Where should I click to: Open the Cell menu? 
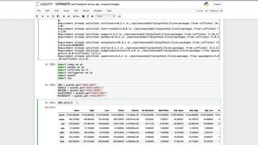pos(76,11)
